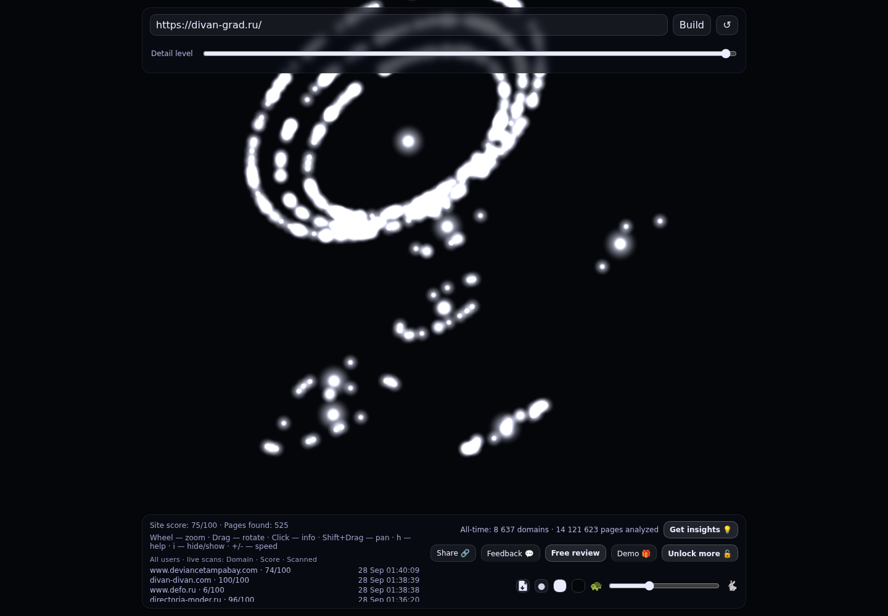Click the Share button
This screenshot has width=888, height=616.
tap(453, 553)
